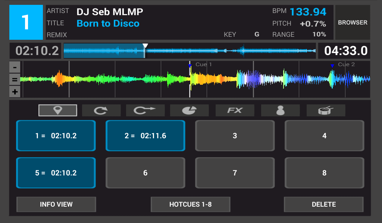Trigger hotcue pad 1 at 02:10.2
This screenshot has width=382, height=223.
tap(56, 136)
